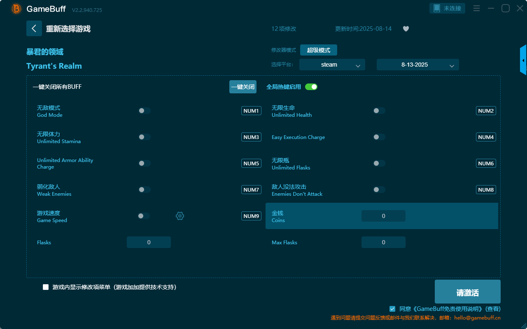Open the hamburger menu icon
The height and width of the screenshot is (329, 527).
tap(476, 8)
